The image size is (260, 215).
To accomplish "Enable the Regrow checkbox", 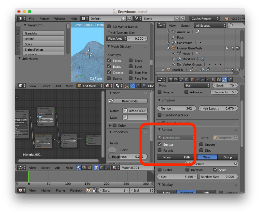I will (160, 92).
